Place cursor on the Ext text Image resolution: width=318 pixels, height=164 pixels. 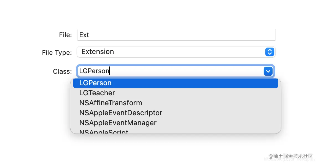click(84, 35)
